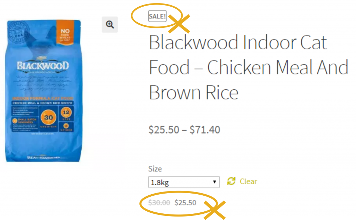Click the $25.50 – $71.40 price range

(x=184, y=130)
